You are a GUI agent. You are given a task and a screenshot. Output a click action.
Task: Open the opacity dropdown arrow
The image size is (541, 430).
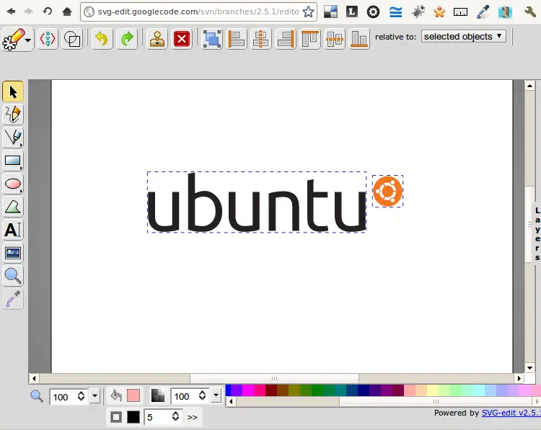click(x=216, y=395)
